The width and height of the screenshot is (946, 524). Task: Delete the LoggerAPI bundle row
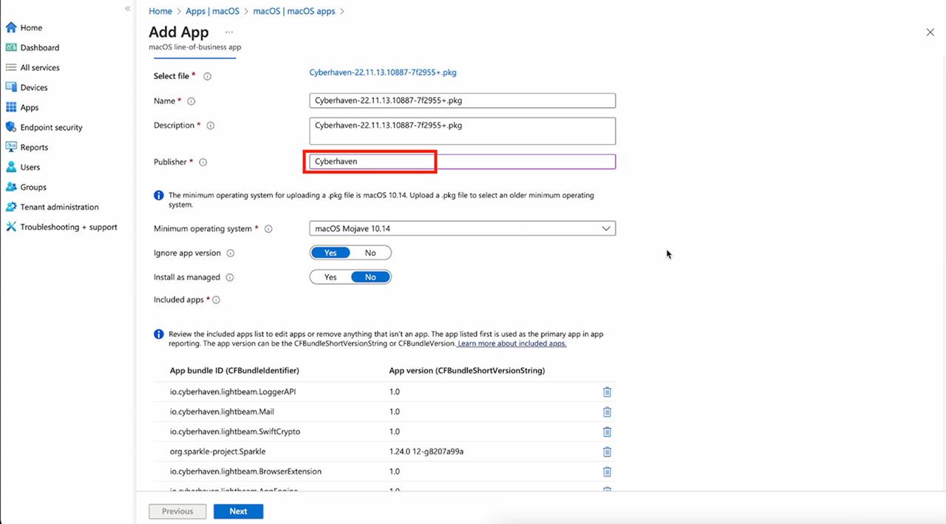[x=607, y=392]
